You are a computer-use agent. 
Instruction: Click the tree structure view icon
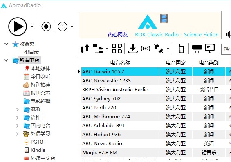[98, 49]
